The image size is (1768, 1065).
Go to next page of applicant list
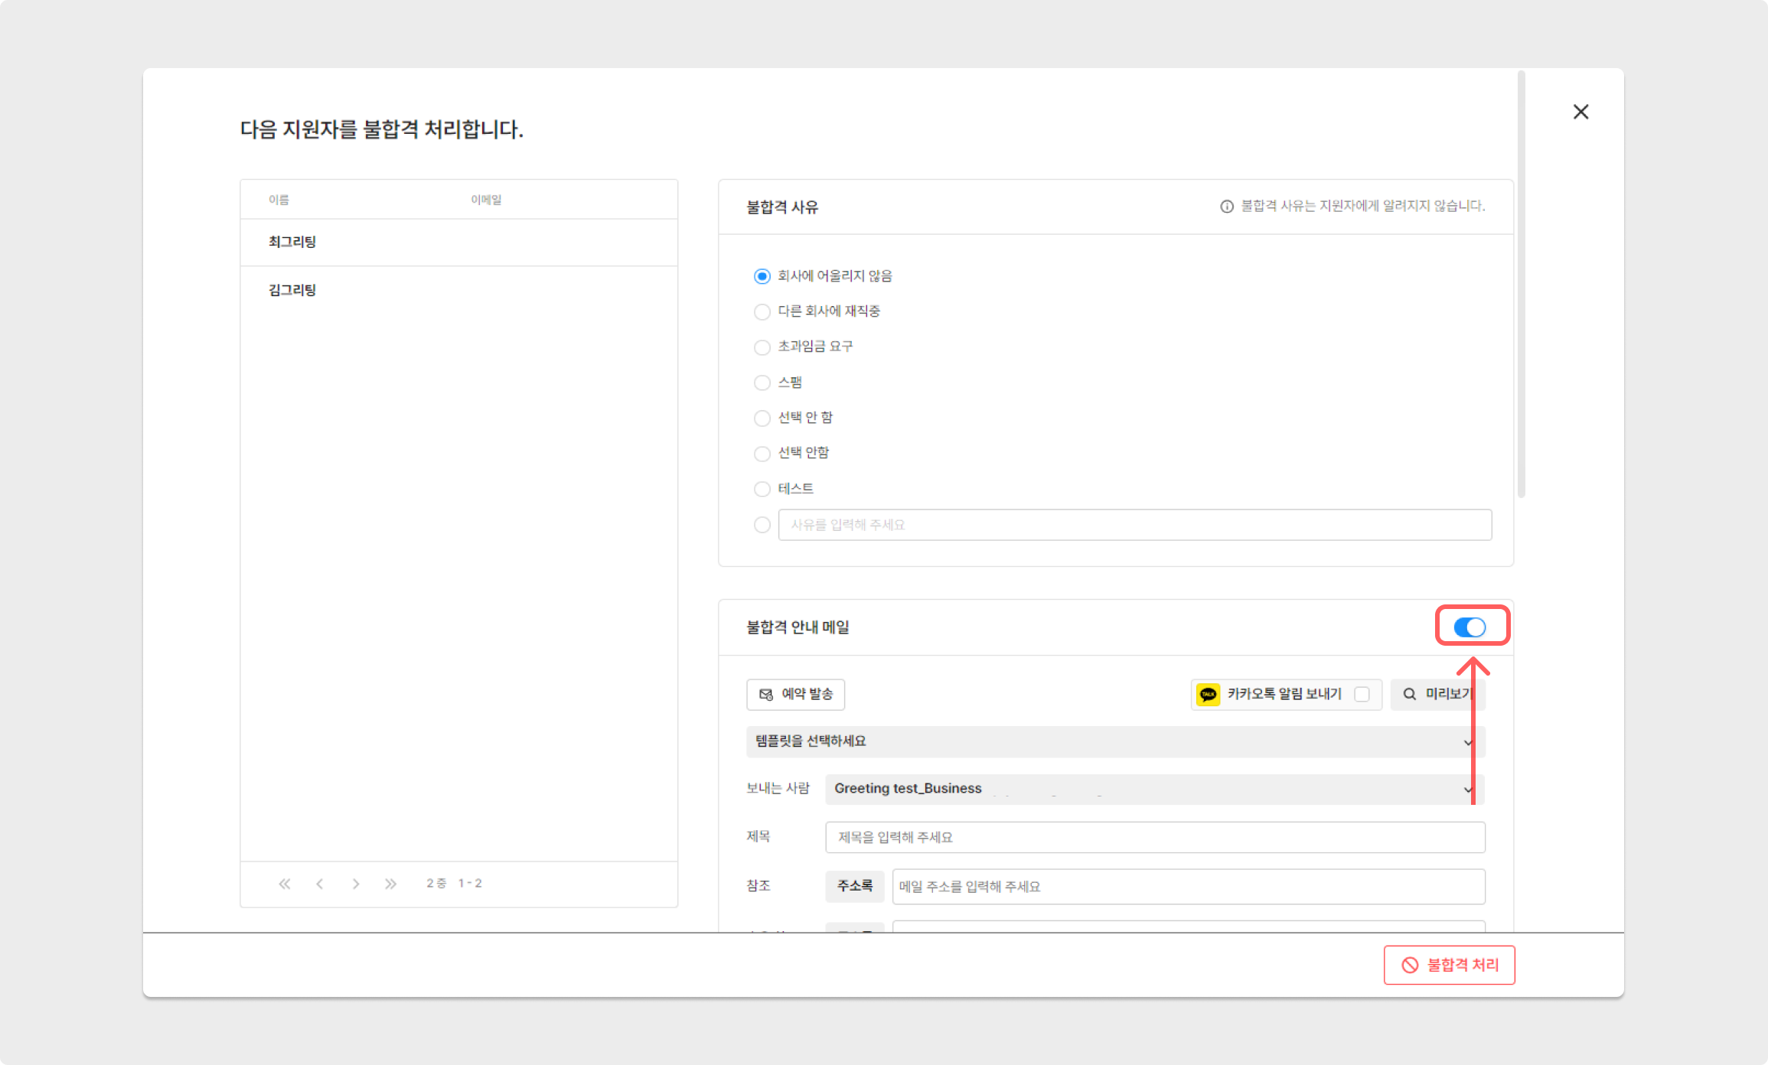click(355, 884)
